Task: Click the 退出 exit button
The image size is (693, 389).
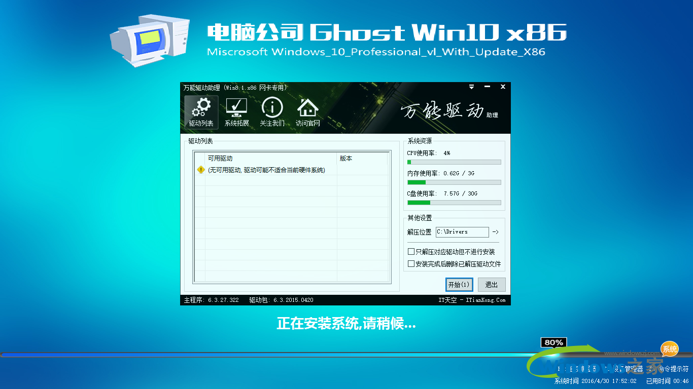Action: click(491, 284)
